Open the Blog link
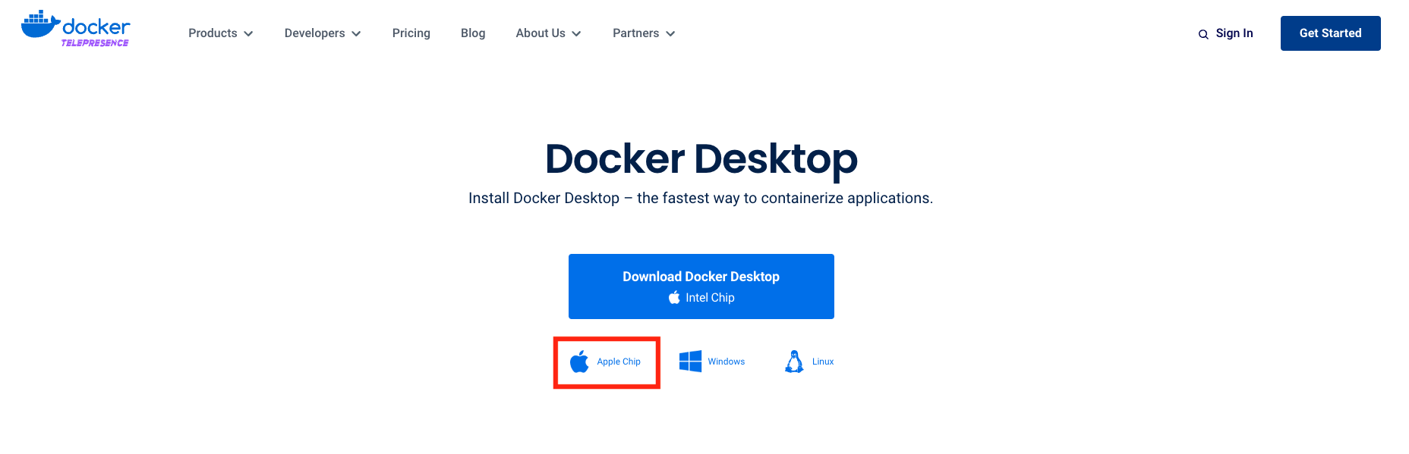This screenshot has width=1409, height=454. coord(473,33)
